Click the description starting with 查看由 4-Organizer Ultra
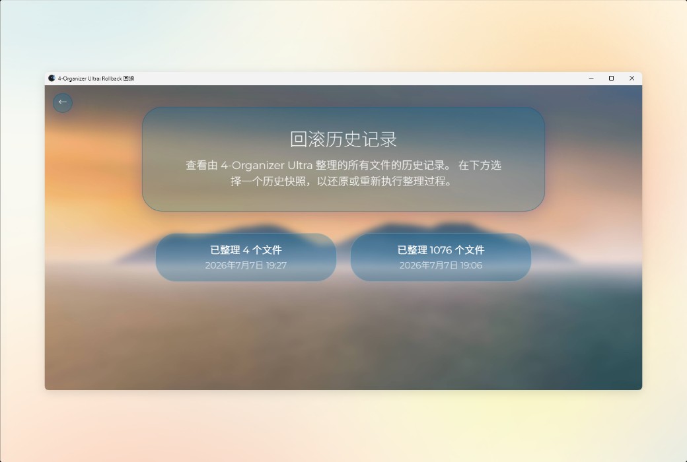The height and width of the screenshot is (462, 687). pos(343,173)
